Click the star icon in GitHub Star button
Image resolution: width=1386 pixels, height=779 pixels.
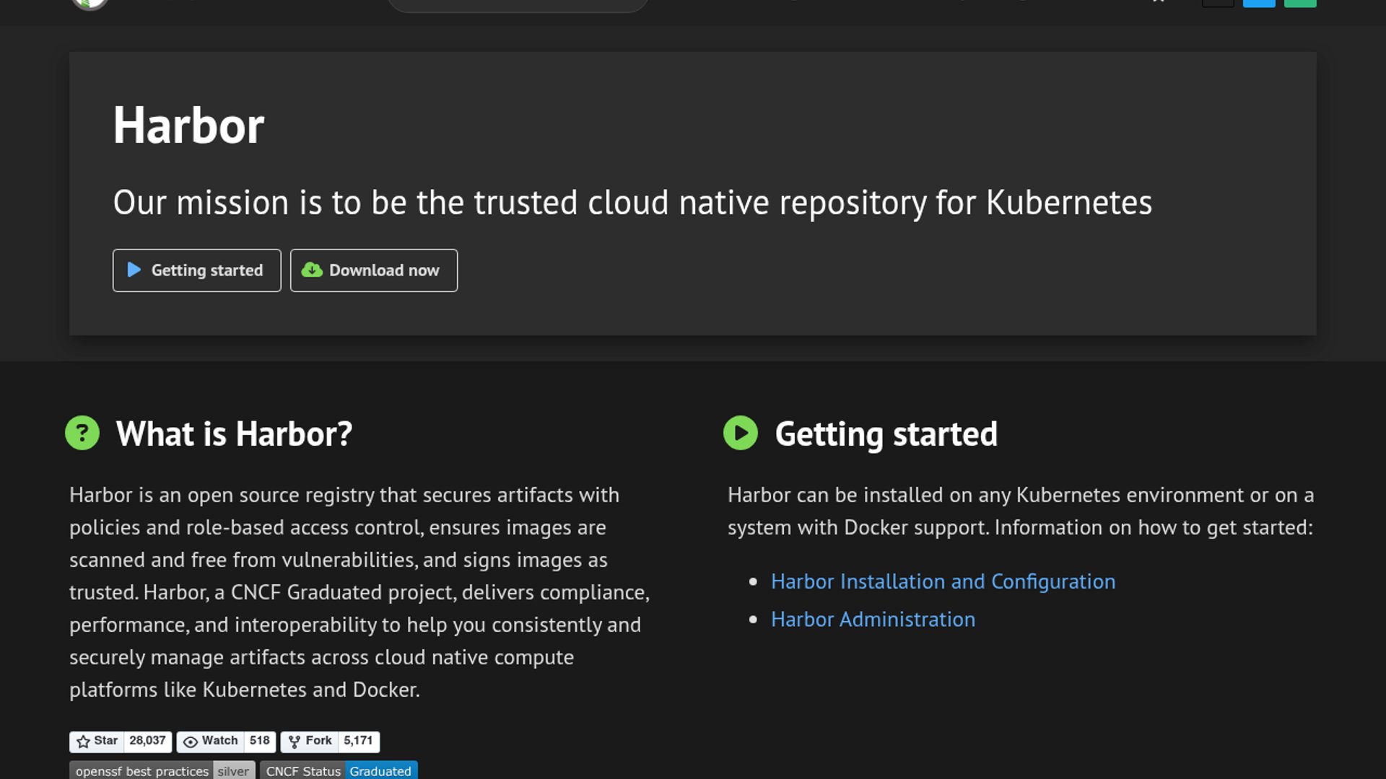click(x=84, y=741)
